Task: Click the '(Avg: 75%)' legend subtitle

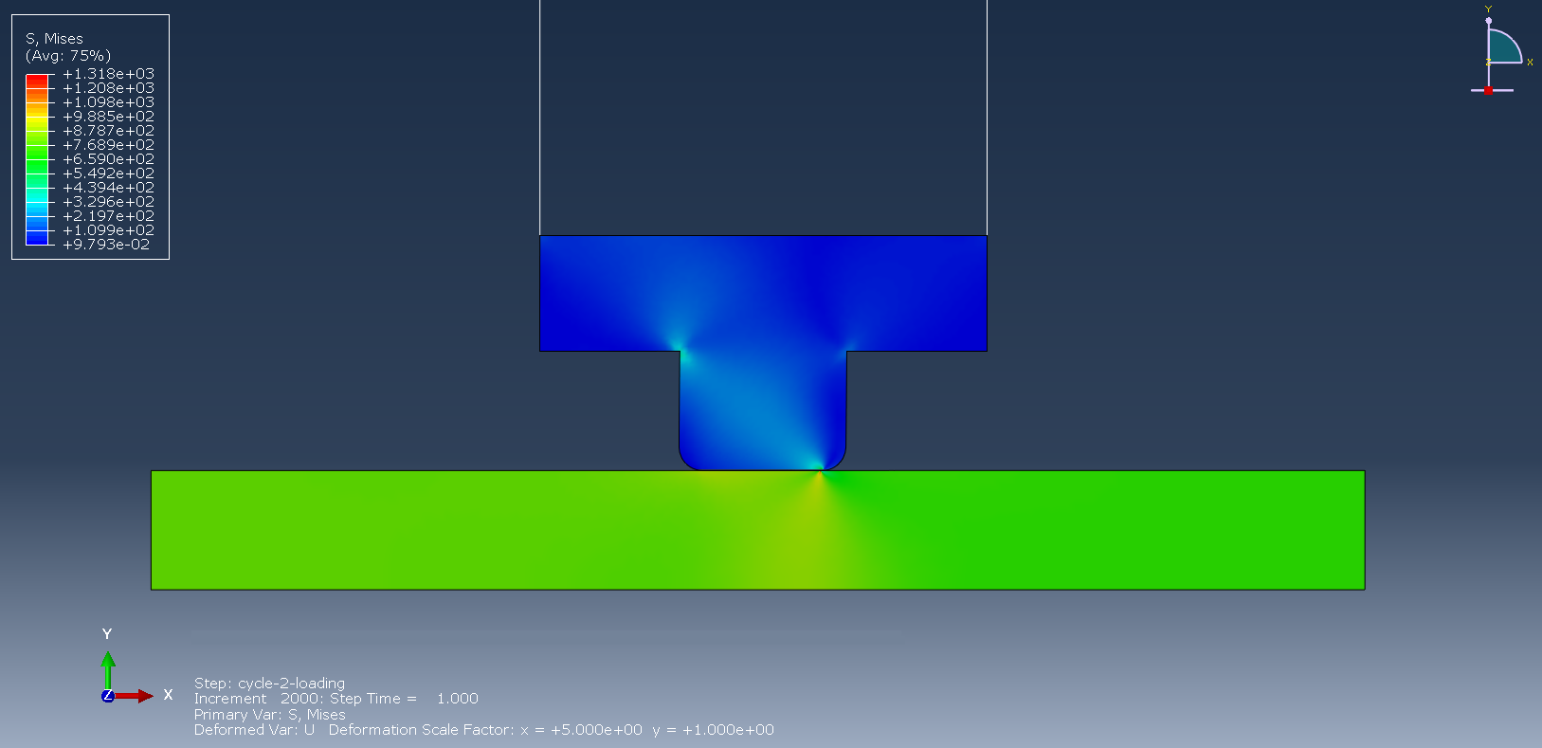Action: tap(68, 56)
